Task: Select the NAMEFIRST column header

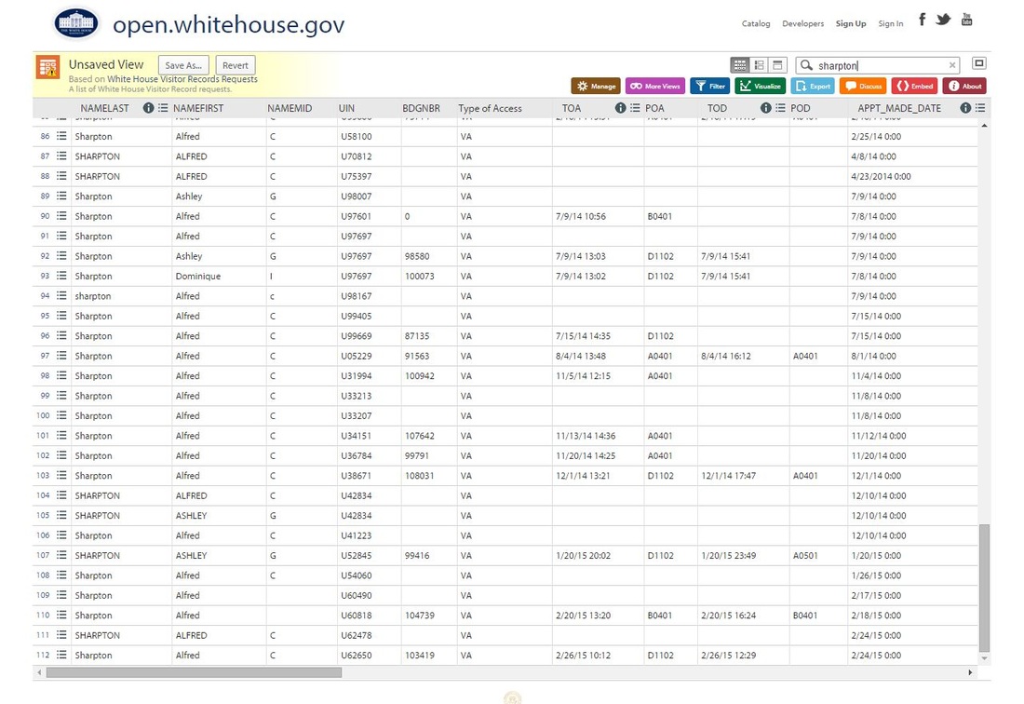Action: [198, 108]
